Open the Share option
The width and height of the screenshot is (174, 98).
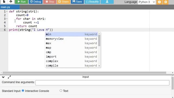63,2
